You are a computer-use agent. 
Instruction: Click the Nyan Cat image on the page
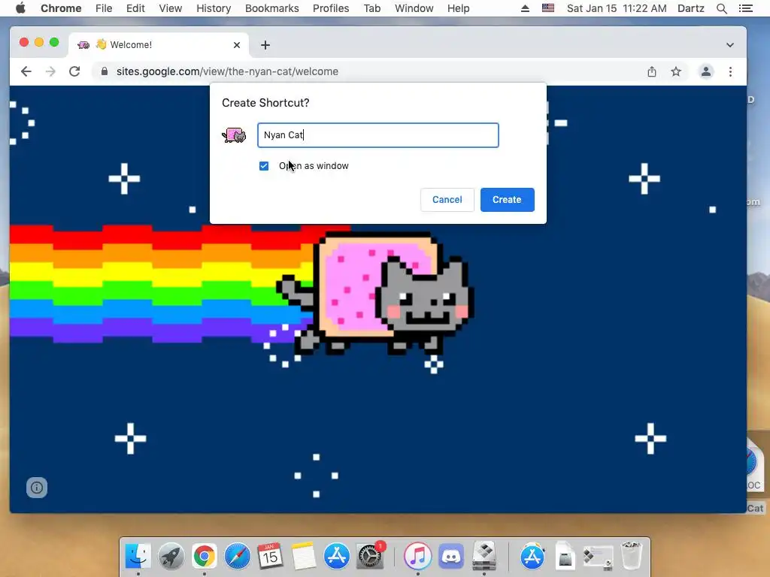376,294
